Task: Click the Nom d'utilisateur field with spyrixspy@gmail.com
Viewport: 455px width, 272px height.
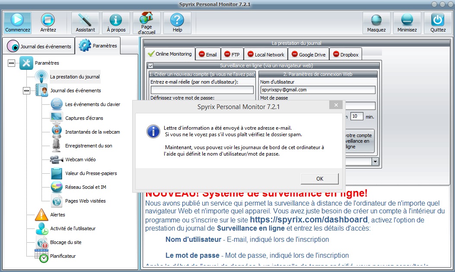Action: click(318, 90)
